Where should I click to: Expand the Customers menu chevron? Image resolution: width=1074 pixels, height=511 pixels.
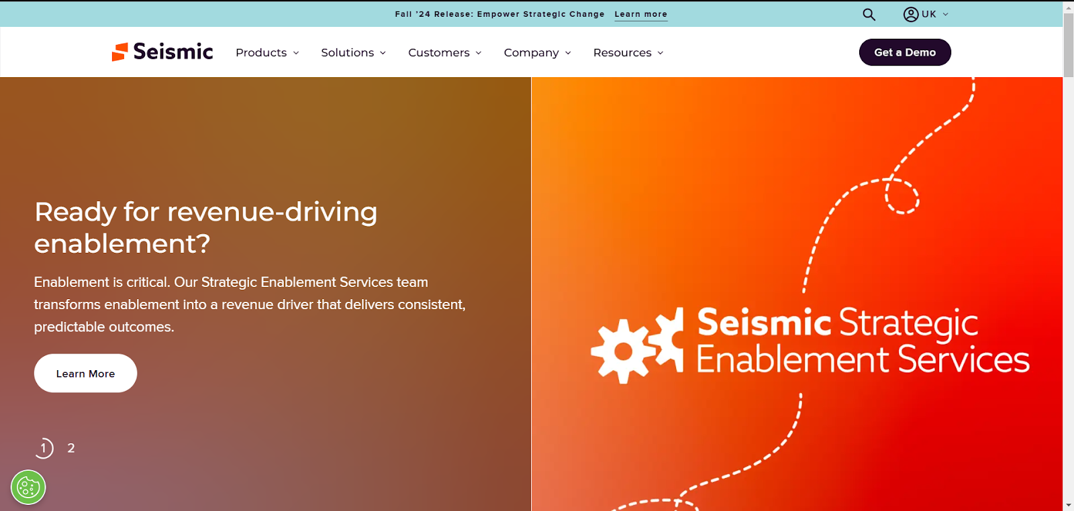coord(479,53)
